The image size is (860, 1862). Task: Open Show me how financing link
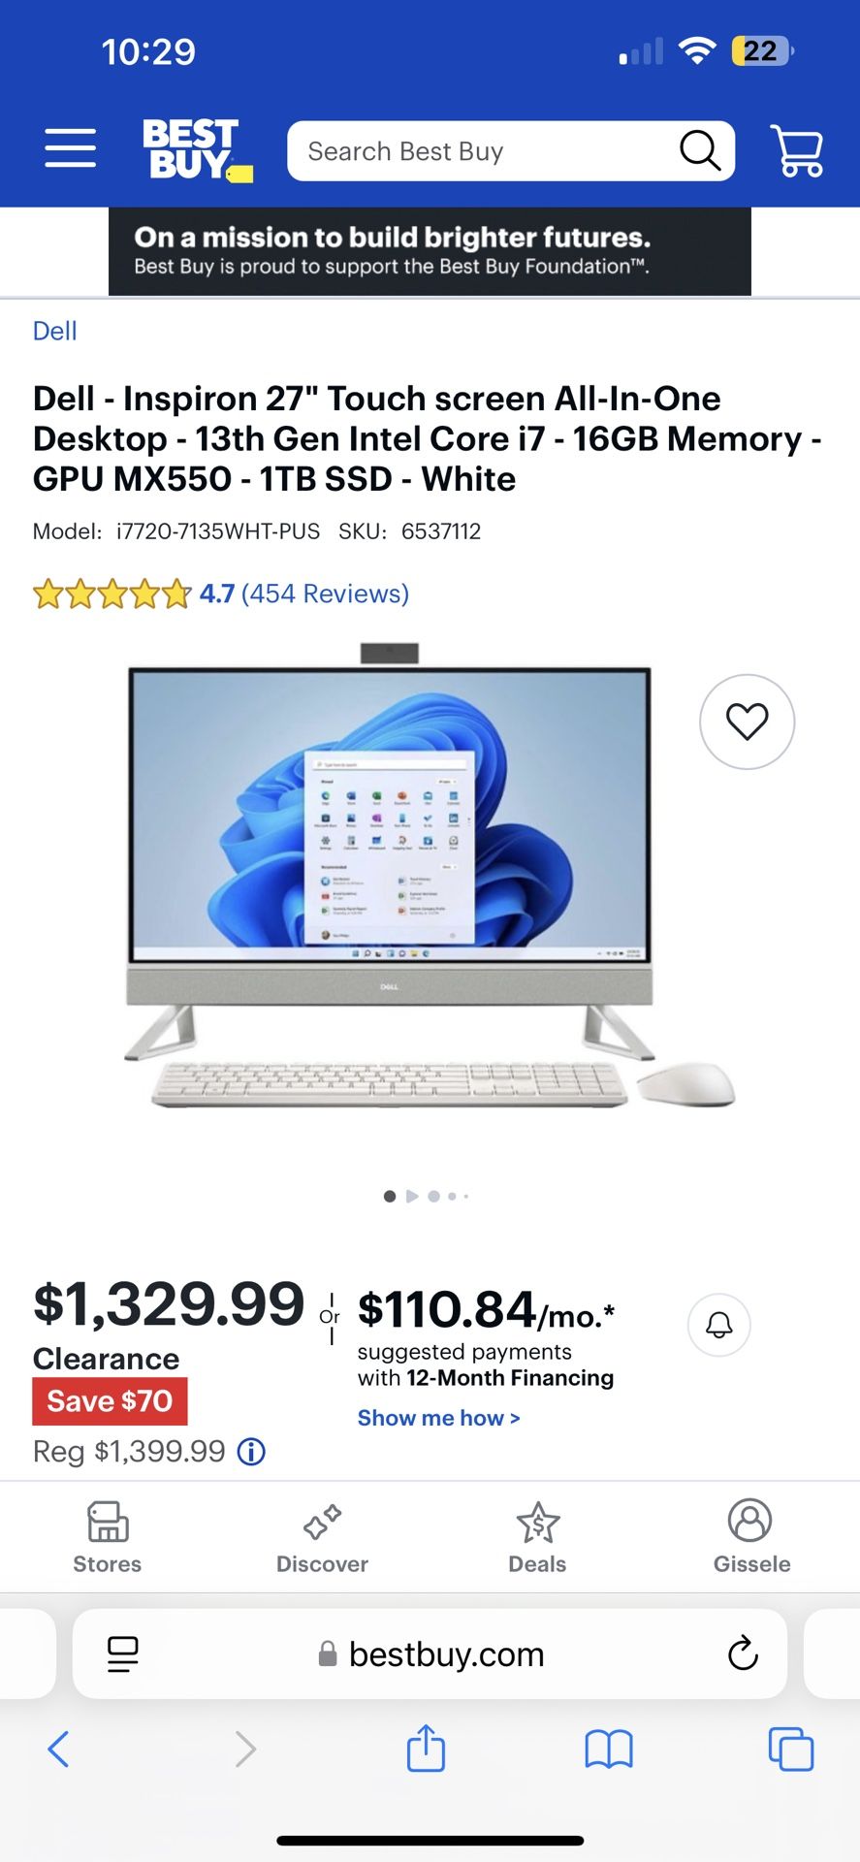(x=438, y=1418)
